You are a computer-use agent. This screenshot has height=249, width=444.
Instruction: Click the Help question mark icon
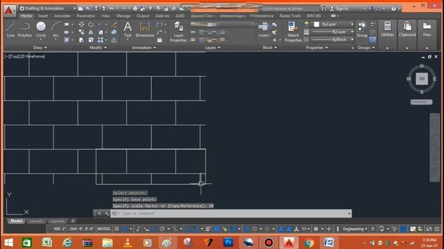pyautogui.click(x=393, y=8)
